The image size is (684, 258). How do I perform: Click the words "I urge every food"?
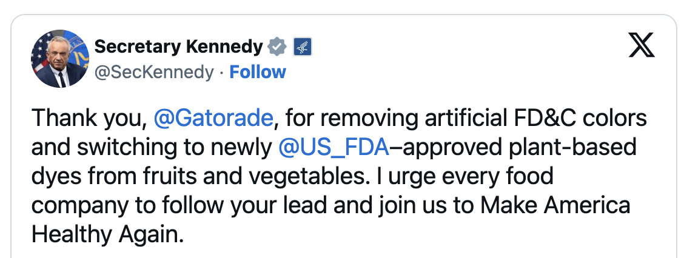[463, 176]
